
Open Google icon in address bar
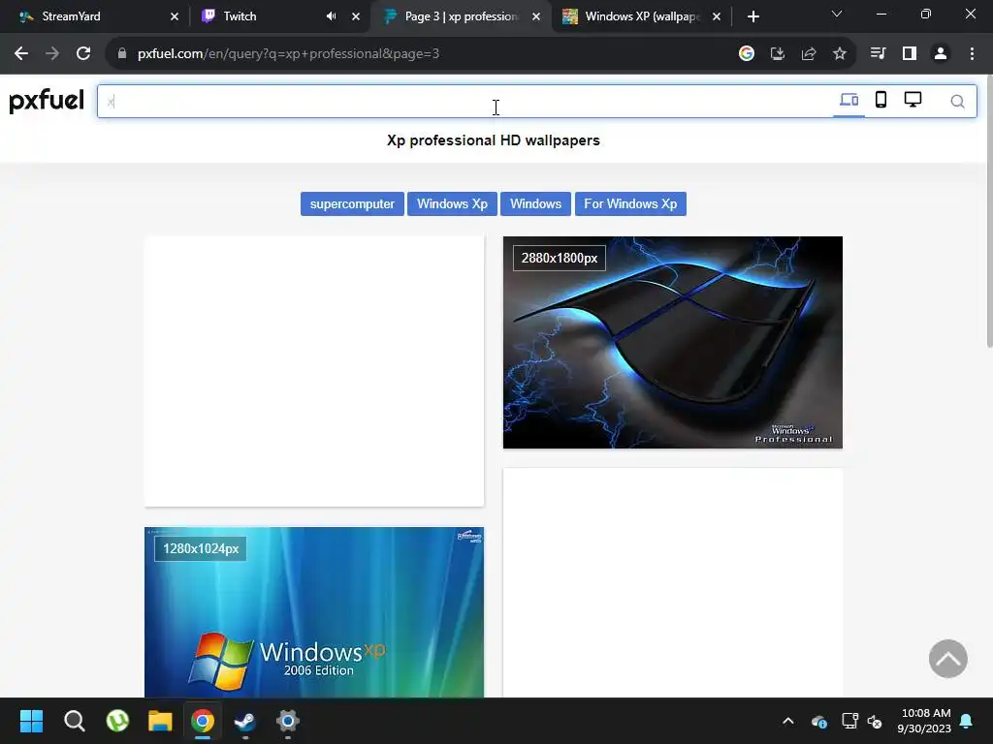[x=747, y=54]
